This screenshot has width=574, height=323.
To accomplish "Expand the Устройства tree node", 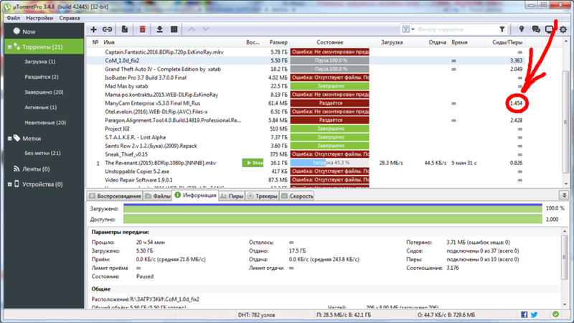I will [x=9, y=184].
